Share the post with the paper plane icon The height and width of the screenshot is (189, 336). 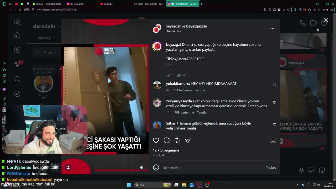[x=187, y=140]
